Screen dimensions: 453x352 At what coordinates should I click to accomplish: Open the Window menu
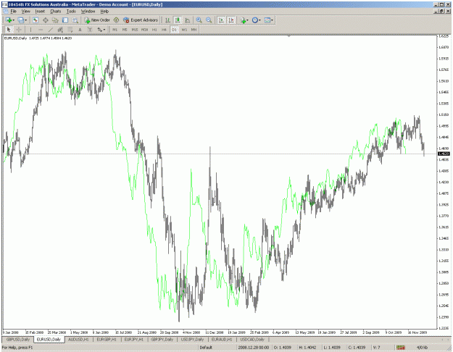click(x=88, y=12)
